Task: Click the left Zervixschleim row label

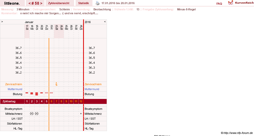Action: (13, 84)
